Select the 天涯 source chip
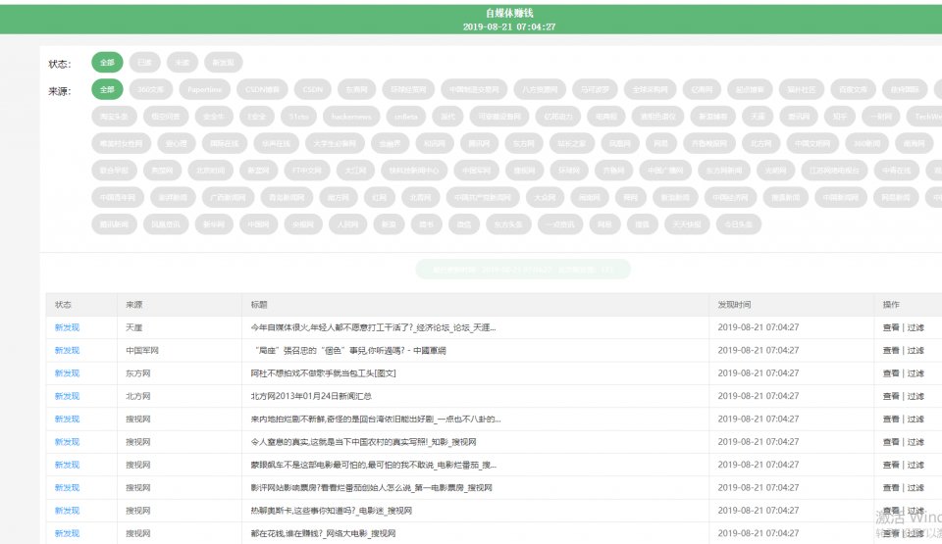The image size is (942, 544). [759, 117]
